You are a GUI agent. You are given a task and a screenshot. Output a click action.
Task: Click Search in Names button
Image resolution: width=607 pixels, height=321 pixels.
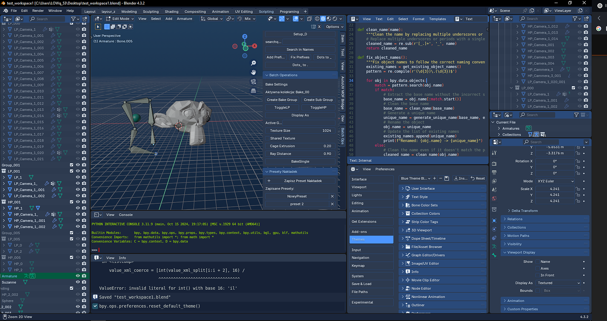pos(300,50)
